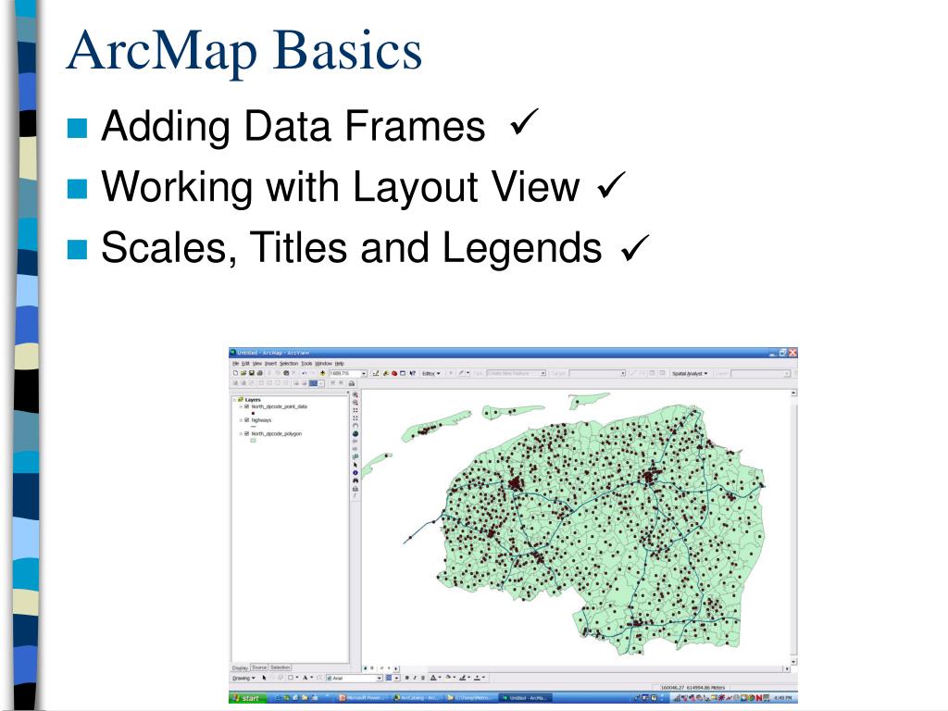
Task: Save the map with the Save icon
Action: (x=252, y=373)
